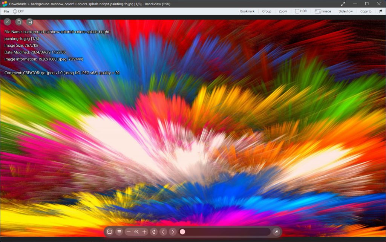The width and height of the screenshot is (386, 242).
Task: Pin the bottom control bar
Action: [276, 232]
